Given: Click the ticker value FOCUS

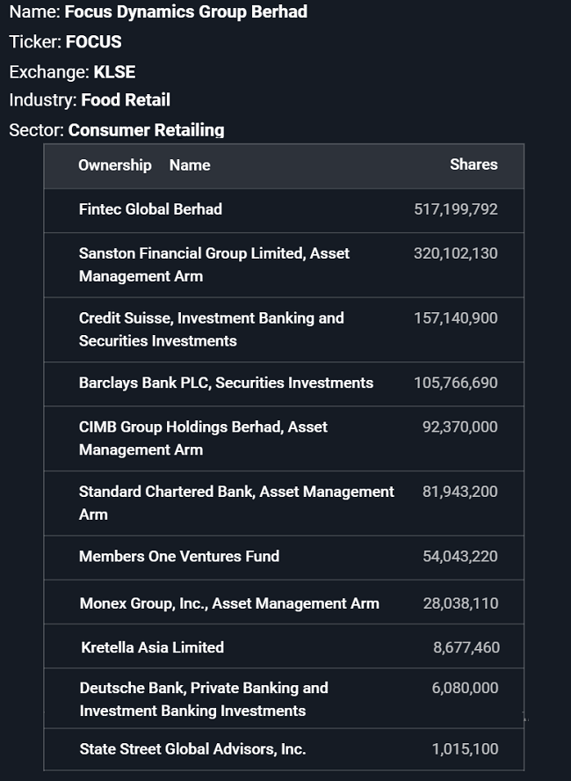Looking at the screenshot, I should tap(93, 42).
